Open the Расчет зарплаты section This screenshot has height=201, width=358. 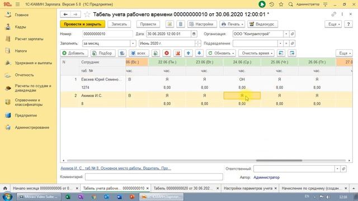pos(29,39)
